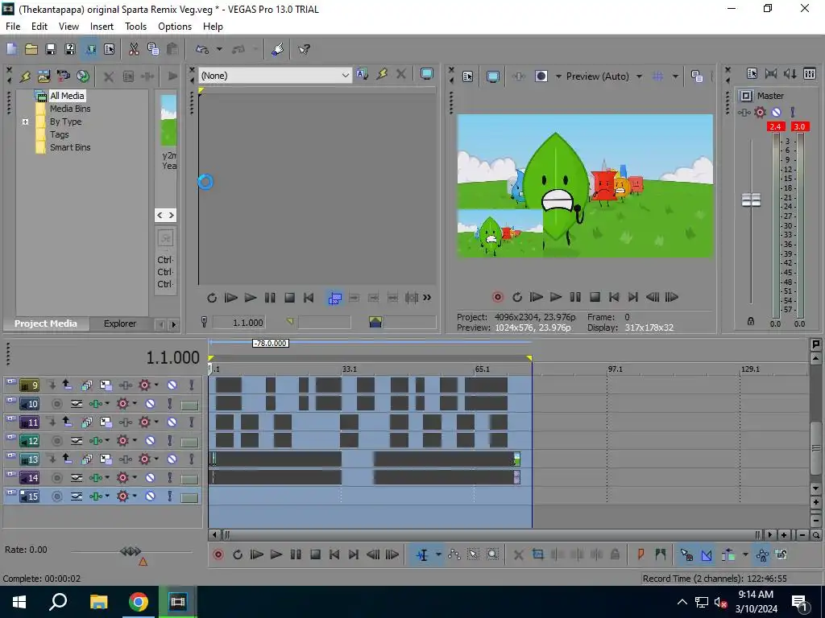
Task: Play the timeline from transport bar
Action: tap(276, 554)
